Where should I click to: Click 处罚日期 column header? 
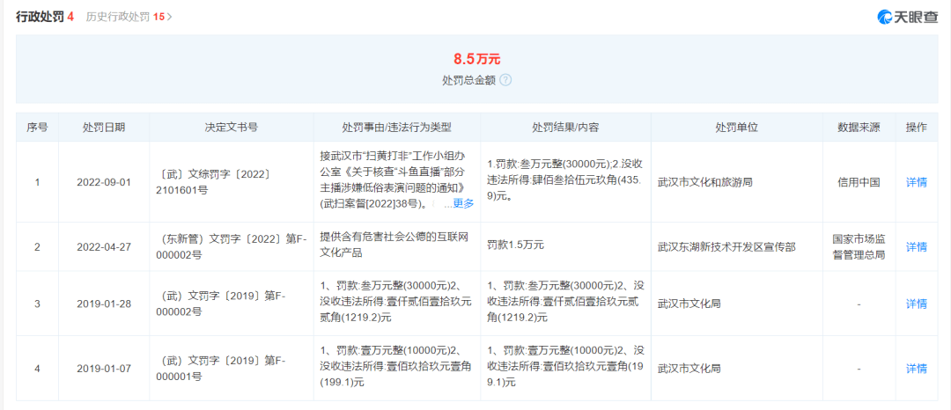[104, 128]
